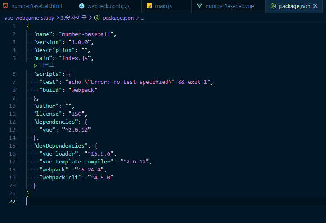The width and height of the screenshot is (326, 223).
Task: Click the "scripts" key
Action: [47, 74]
